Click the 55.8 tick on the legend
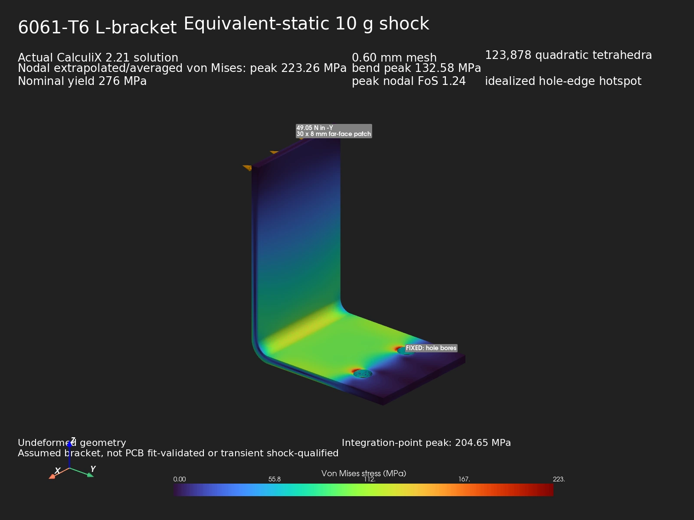This screenshot has height=520, width=694. pyautogui.click(x=274, y=479)
